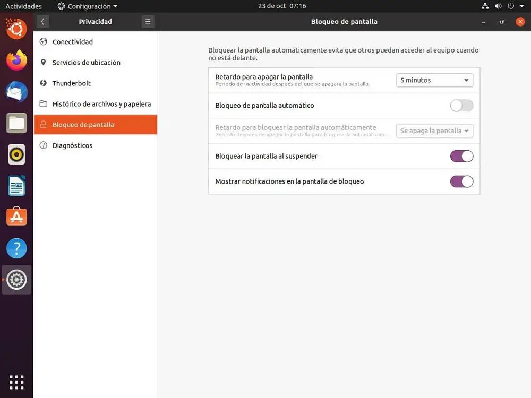
Task: Click the Thunderbolt lightning icon
Action: pyautogui.click(x=44, y=83)
